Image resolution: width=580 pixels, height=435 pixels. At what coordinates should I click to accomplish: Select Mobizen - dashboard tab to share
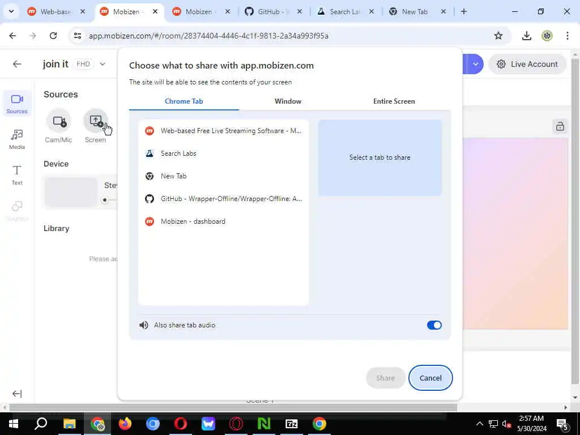(x=223, y=221)
